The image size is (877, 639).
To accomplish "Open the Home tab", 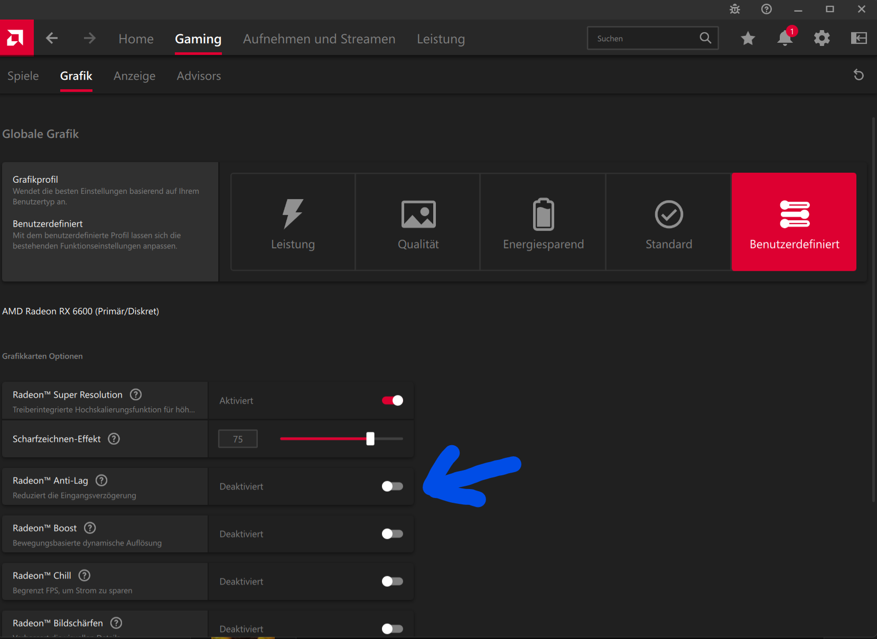I will click(x=136, y=39).
